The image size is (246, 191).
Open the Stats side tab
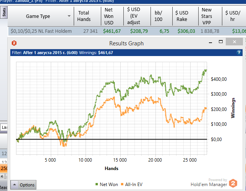4,12
